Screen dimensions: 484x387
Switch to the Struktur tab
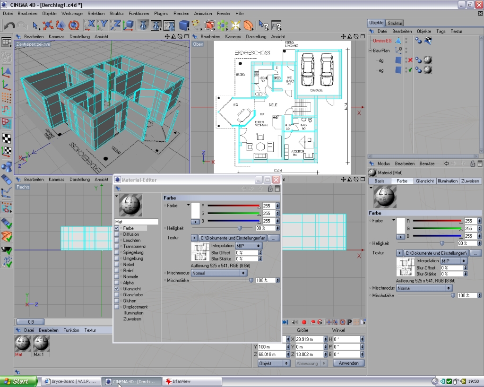click(x=395, y=23)
